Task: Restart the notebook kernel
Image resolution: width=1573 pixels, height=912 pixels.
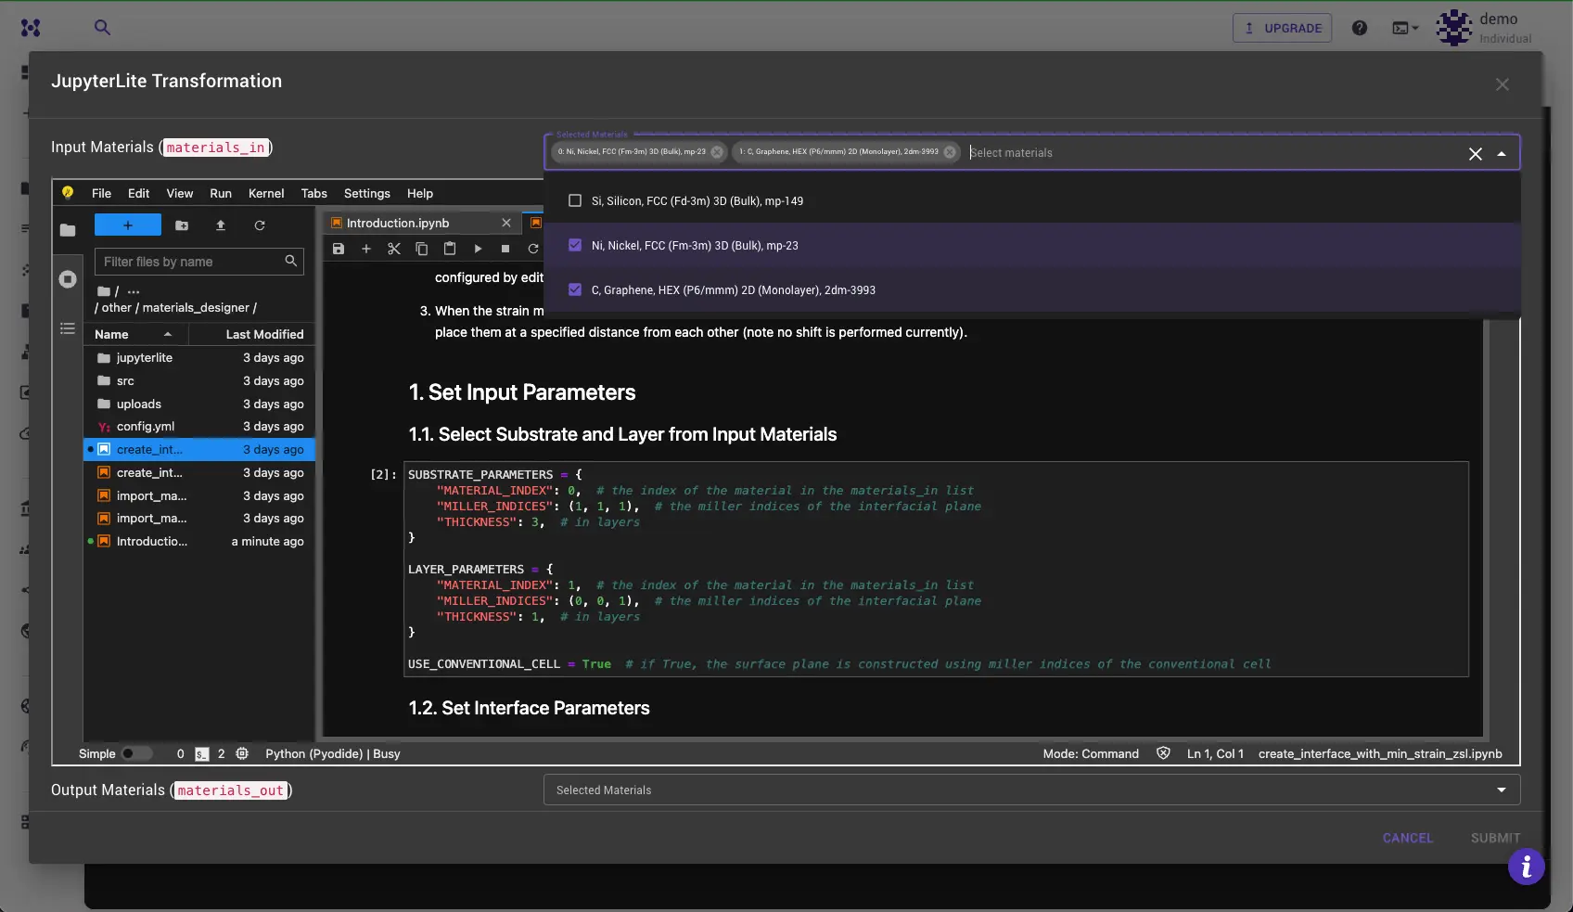Action: pos(533,249)
